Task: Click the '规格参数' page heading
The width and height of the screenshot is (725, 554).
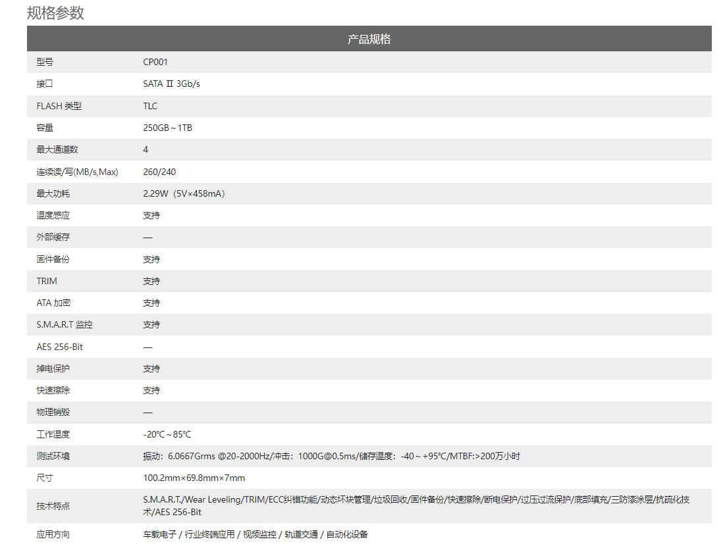Action: [x=55, y=13]
